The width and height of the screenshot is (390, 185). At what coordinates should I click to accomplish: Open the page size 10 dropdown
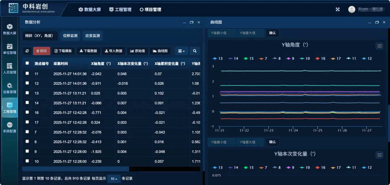114,179
